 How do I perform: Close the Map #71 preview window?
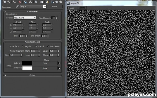click(152, 3)
